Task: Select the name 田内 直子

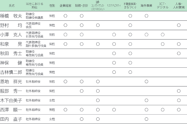Action: (11, 119)
